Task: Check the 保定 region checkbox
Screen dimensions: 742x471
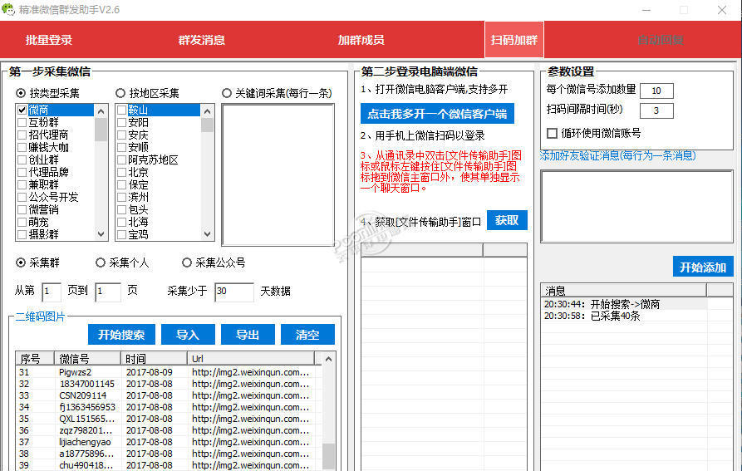Action: tap(121, 185)
